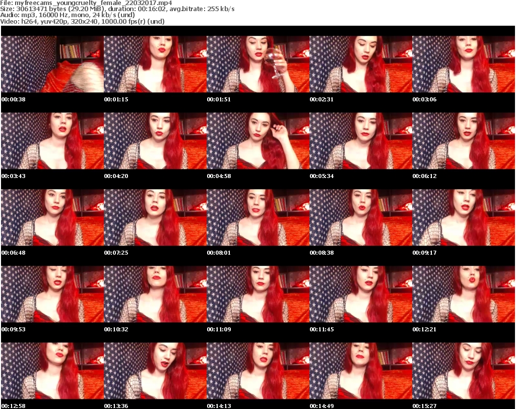Select the thumbnail at timestamp 00:02:31
The width and height of the screenshot is (516, 409).
[x=361, y=64]
